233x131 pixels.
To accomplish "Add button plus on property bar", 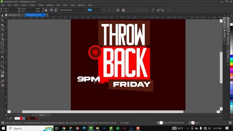I will (x=169, y=10).
